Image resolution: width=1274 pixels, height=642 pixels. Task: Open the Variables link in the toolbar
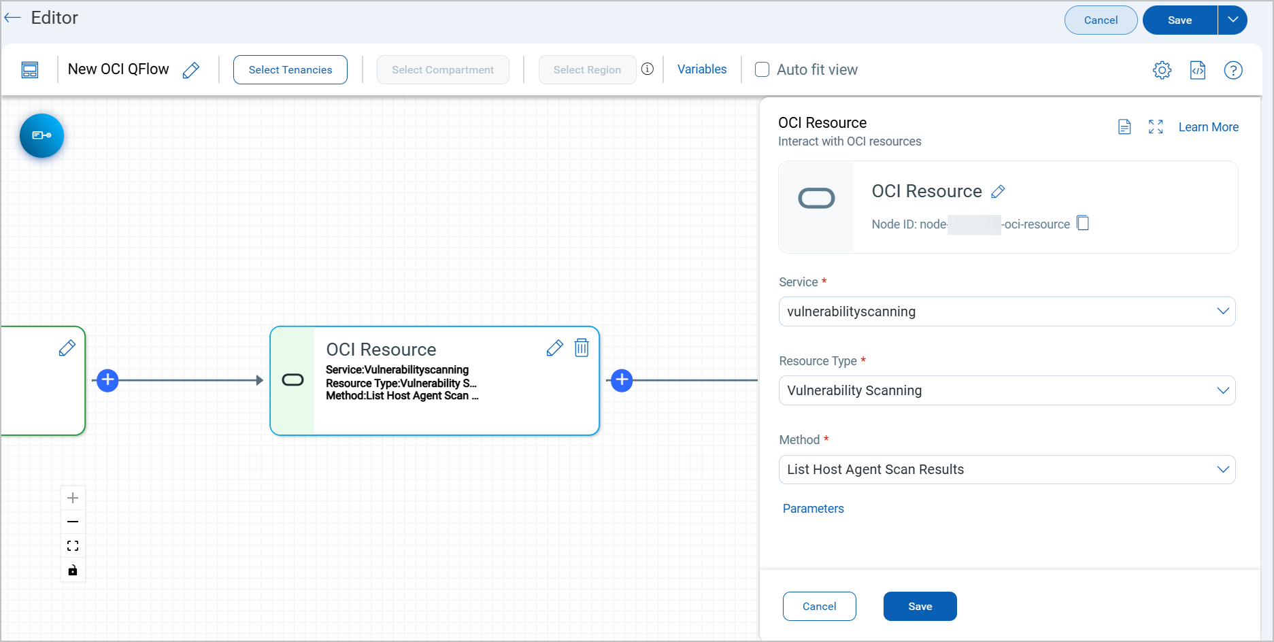tap(702, 69)
